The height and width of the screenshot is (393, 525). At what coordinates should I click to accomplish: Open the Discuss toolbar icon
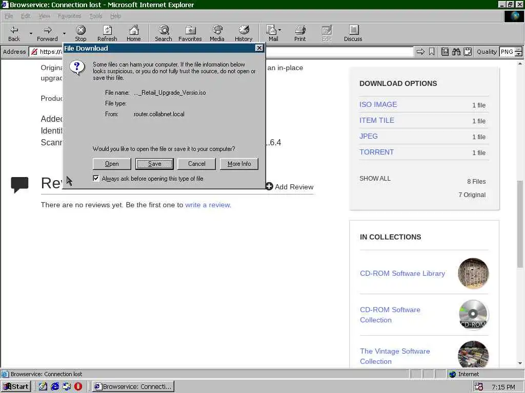pyautogui.click(x=353, y=33)
